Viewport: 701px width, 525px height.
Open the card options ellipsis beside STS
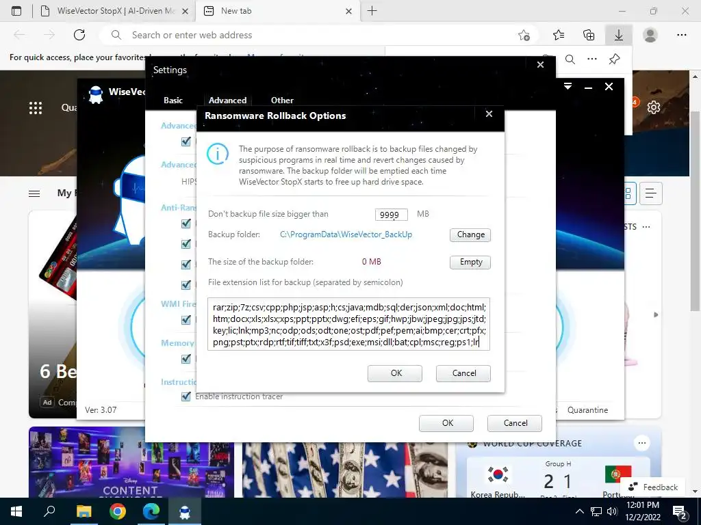tap(646, 227)
